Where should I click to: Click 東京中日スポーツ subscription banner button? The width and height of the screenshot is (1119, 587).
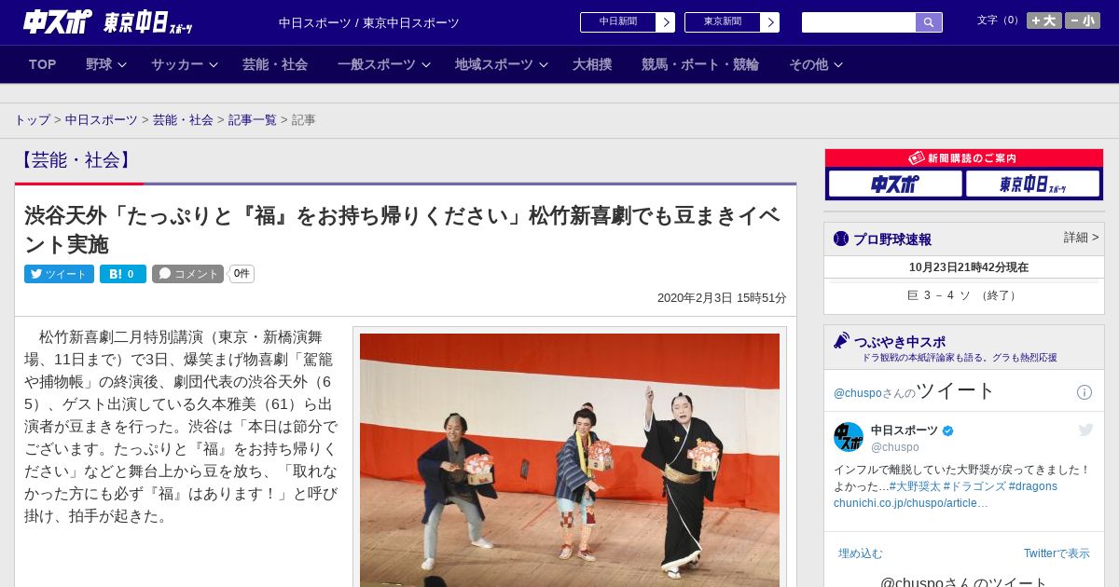coord(1032,184)
